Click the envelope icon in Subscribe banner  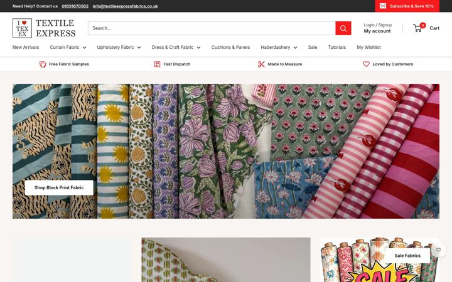pyautogui.click(x=383, y=6)
